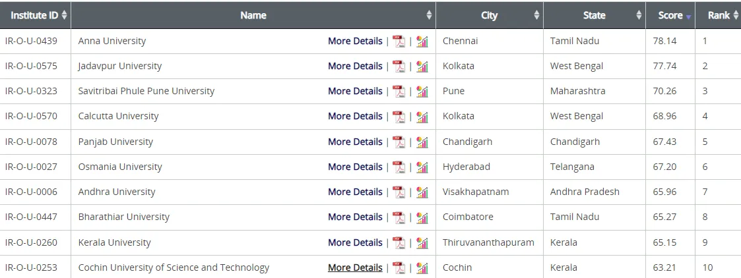This screenshot has width=741, height=278.
Task: Open chart icon for Savitribai Phule Pune University
Action: (x=422, y=92)
